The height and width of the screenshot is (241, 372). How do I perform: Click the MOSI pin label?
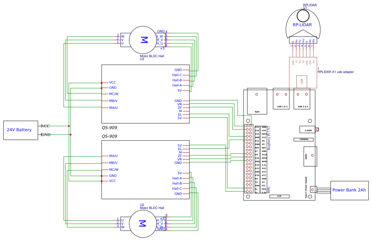(264, 161)
